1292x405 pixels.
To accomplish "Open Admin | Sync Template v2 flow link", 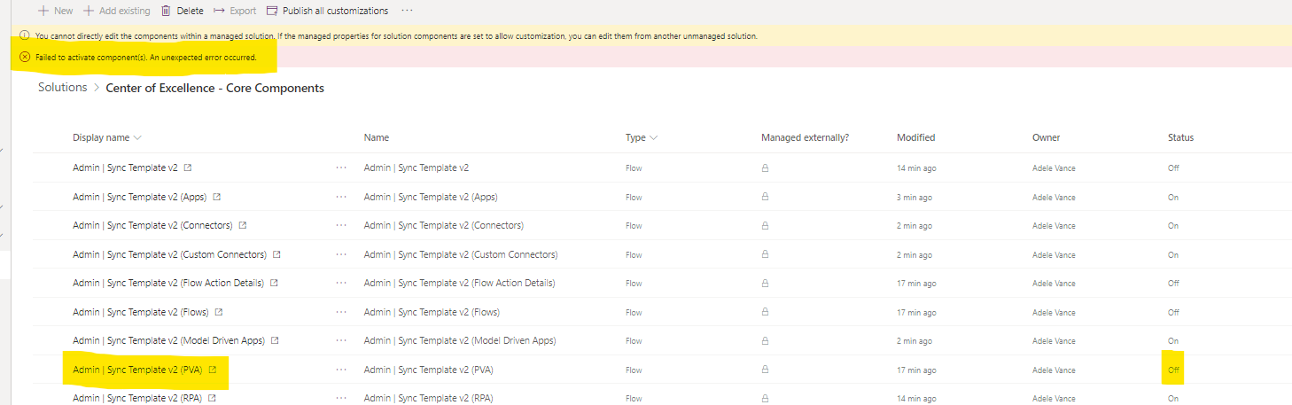I will 125,167.
